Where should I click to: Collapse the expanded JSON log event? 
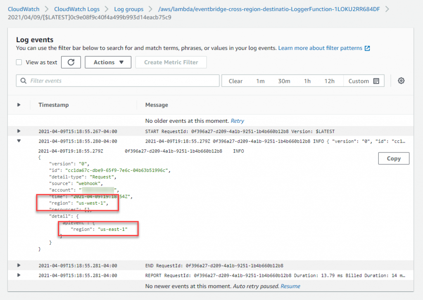pyautogui.click(x=19, y=141)
